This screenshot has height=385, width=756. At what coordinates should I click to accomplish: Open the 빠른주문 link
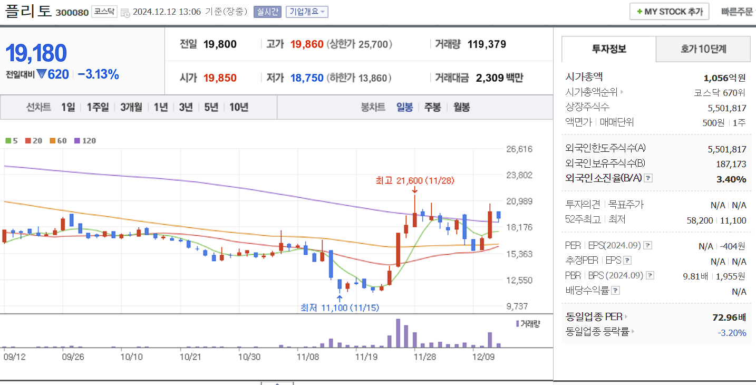(x=737, y=11)
